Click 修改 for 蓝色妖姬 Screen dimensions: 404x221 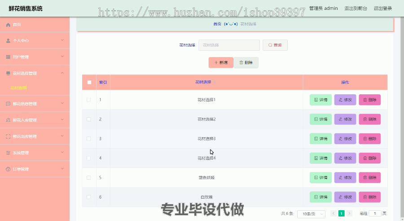click(x=345, y=178)
